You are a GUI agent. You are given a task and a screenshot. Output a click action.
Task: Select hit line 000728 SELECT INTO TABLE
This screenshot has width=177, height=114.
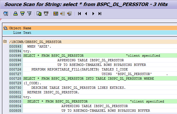pyautogui.click(x=88, y=78)
